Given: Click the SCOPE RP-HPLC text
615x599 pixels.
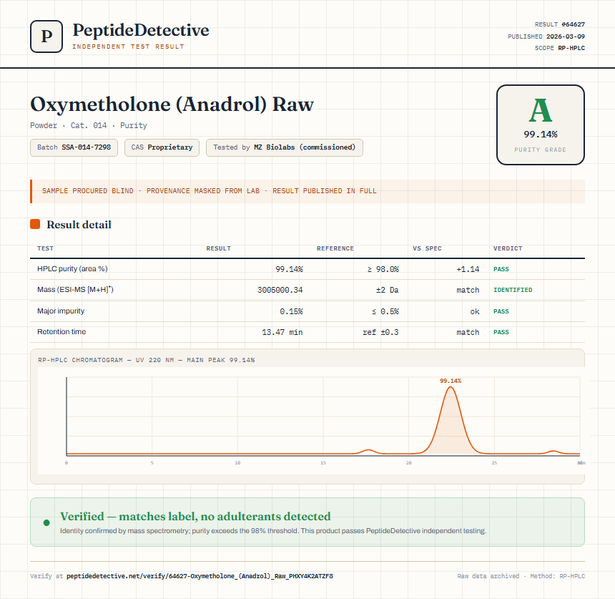Looking at the screenshot, I should (x=560, y=48).
